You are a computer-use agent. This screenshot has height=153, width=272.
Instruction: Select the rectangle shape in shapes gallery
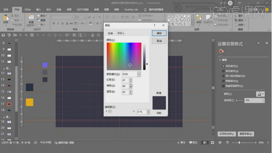185,16
